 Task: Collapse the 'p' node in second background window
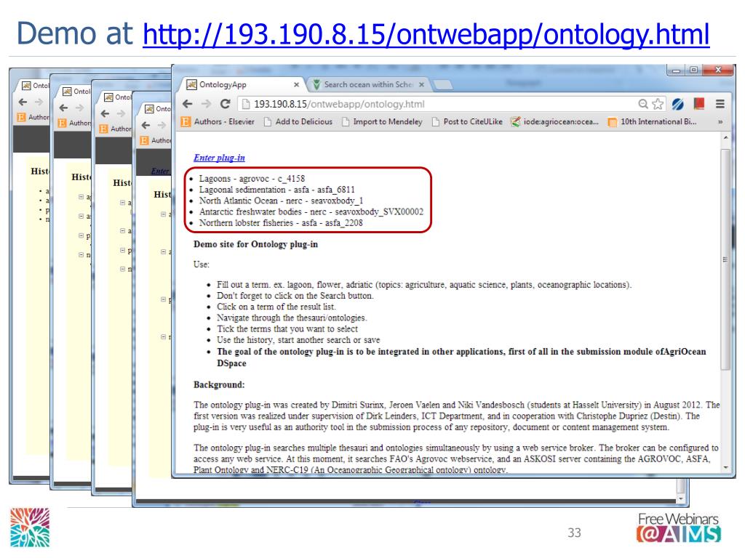pyautogui.click(x=81, y=236)
